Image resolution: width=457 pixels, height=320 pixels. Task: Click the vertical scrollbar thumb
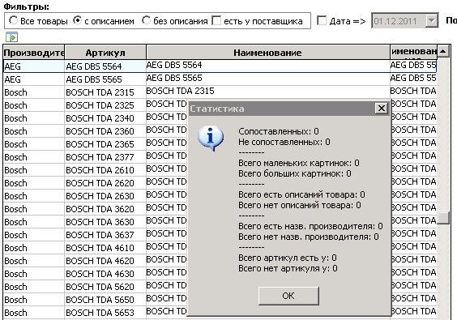click(443, 218)
